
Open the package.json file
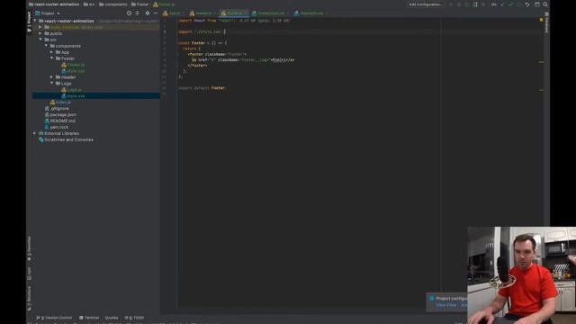[x=60, y=114]
